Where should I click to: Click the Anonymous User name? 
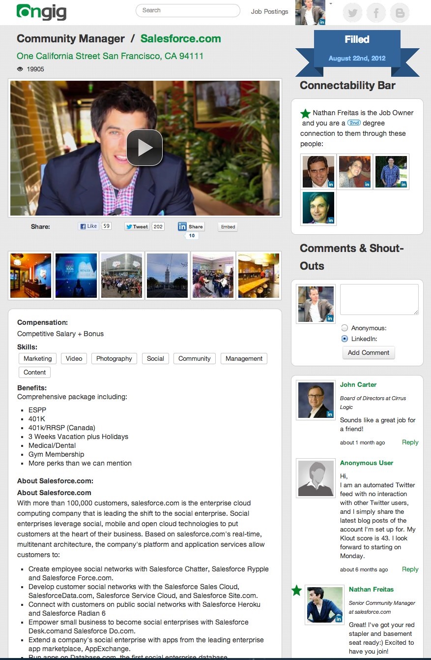(367, 463)
